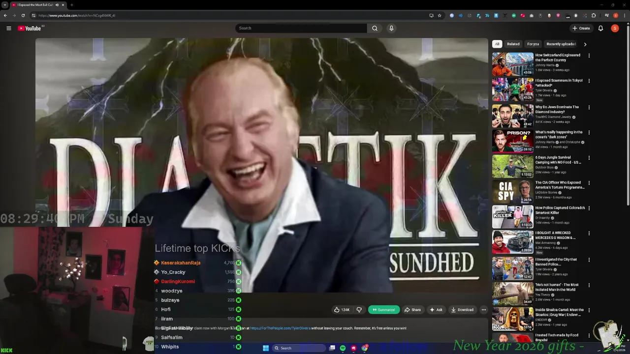Image resolution: width=630 pixels, height=354 pixels.
Task: Open options for 'ocean's dark zones' video
Action: [589, 132]
